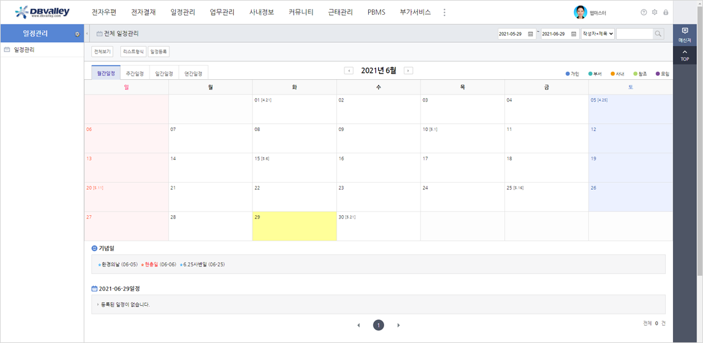This screenshot has width=703, height=343.
Task: Click the 일정등록 button
Action: point(158,52)
